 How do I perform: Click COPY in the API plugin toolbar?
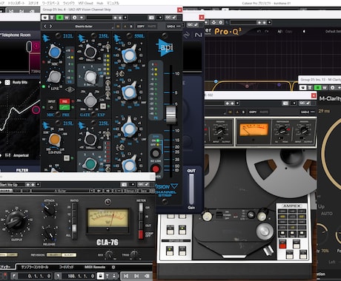[x=141, y=27]
